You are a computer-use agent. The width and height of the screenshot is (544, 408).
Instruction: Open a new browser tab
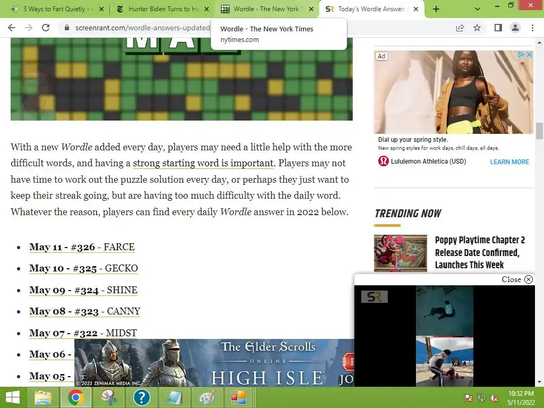pyautogui.click(x=436, y=9)
